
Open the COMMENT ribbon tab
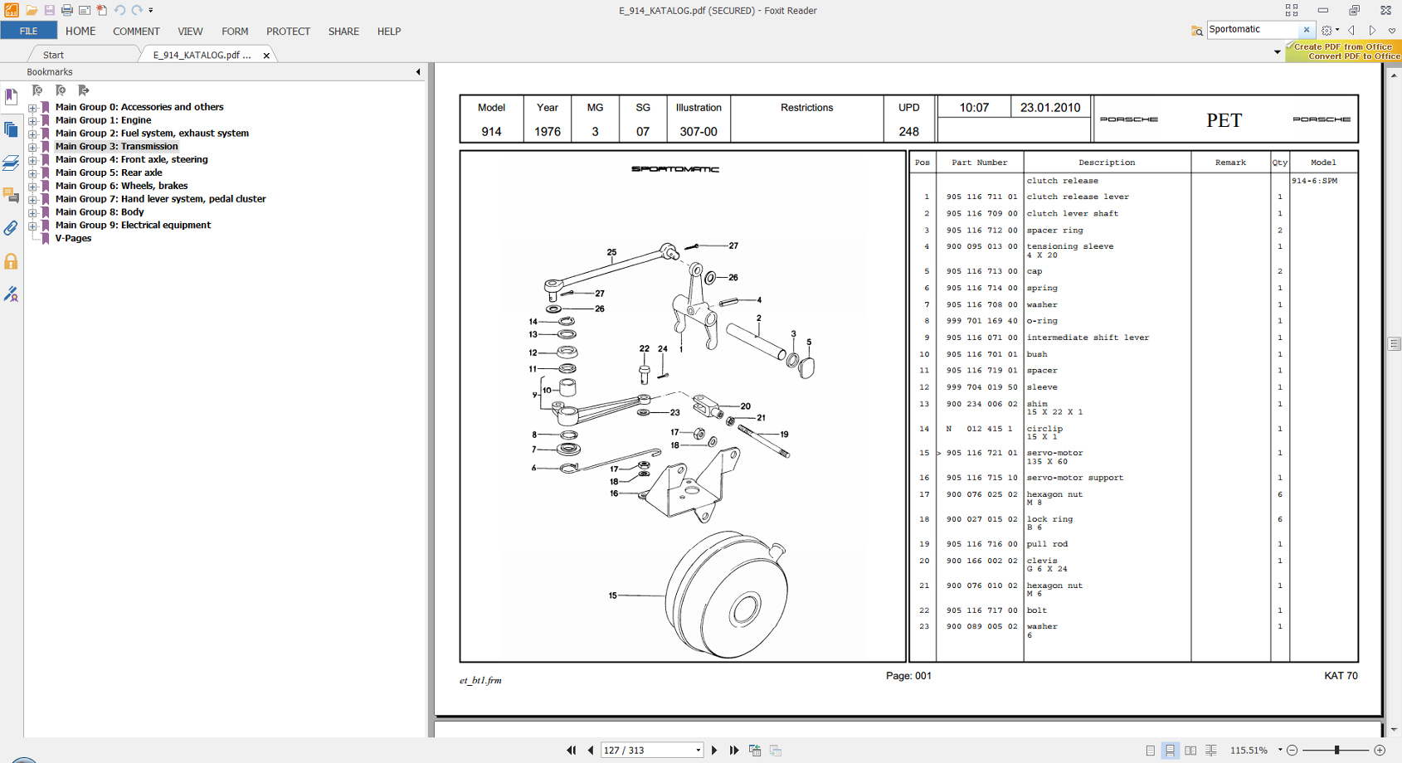(136, 32)
